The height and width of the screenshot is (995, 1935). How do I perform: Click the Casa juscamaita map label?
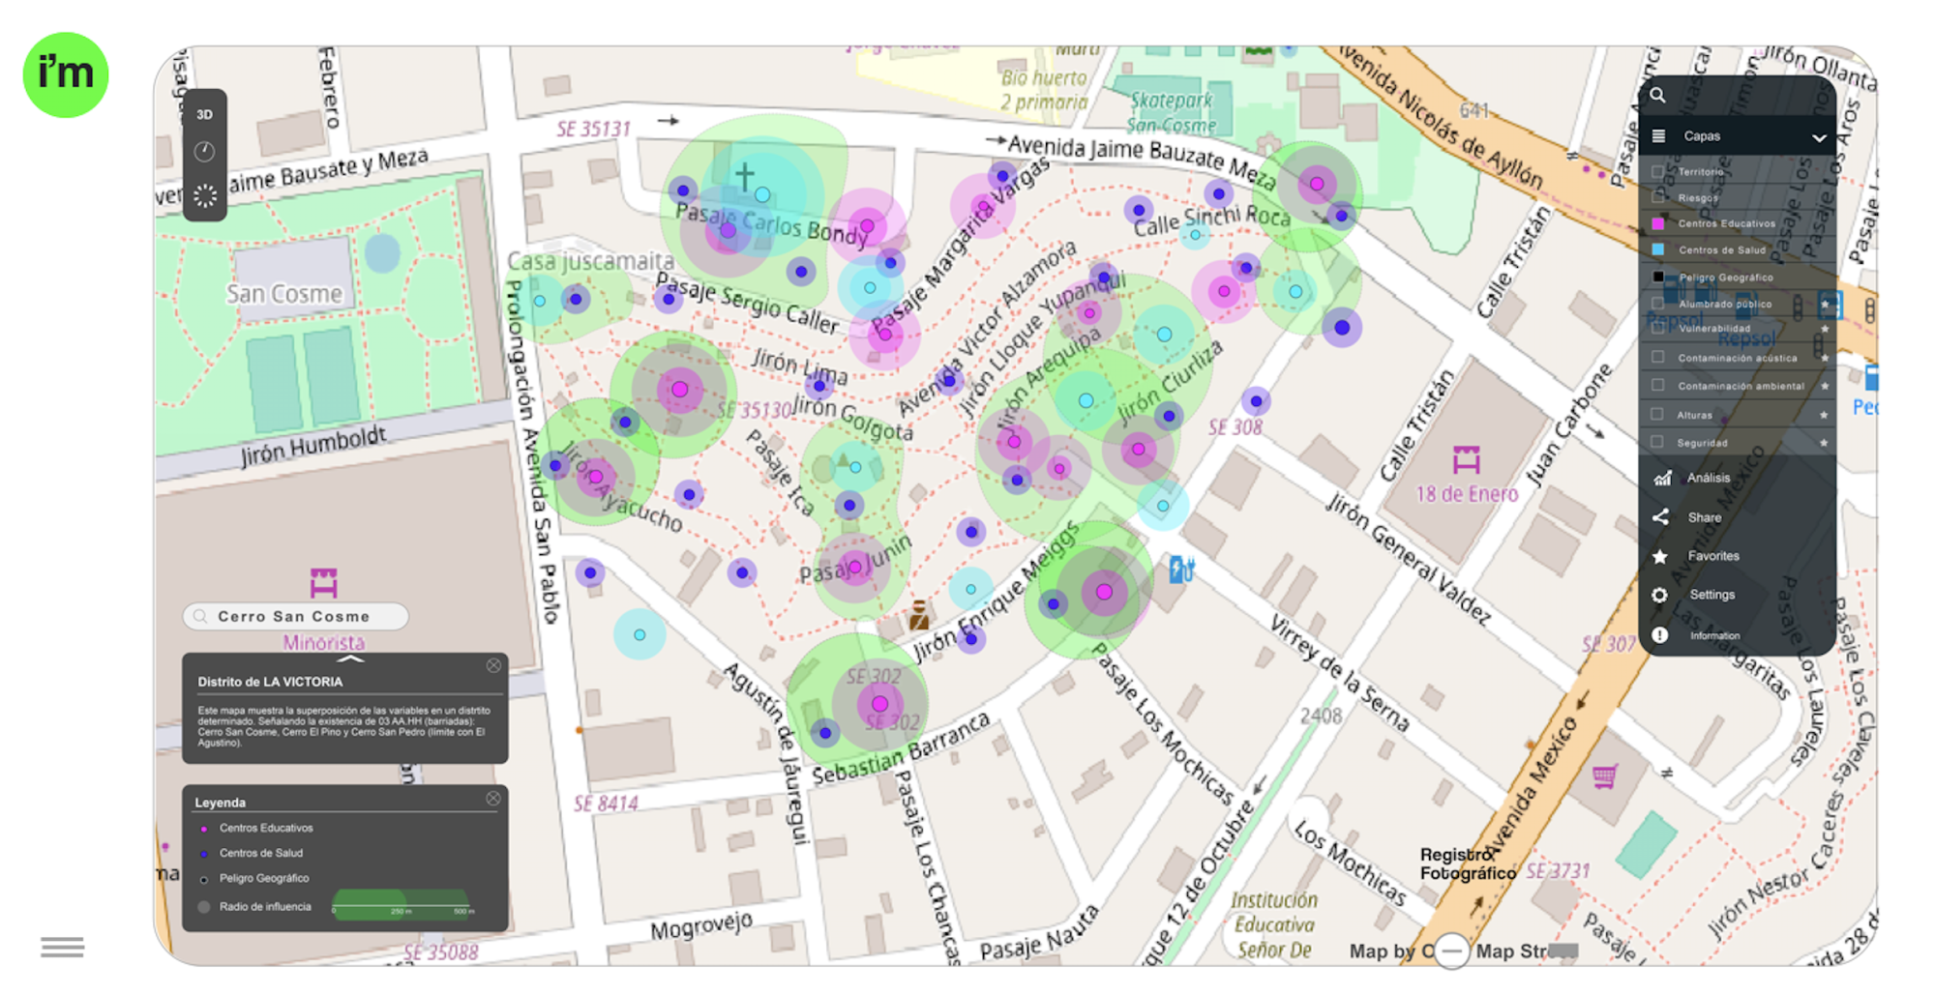tap(590, 261)
